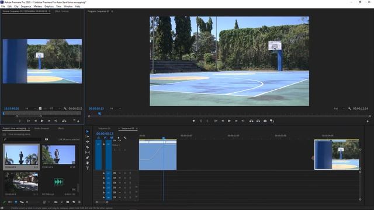Open the File menu
The width and height of the screenshot is (374, 210).
pos(3,6)
